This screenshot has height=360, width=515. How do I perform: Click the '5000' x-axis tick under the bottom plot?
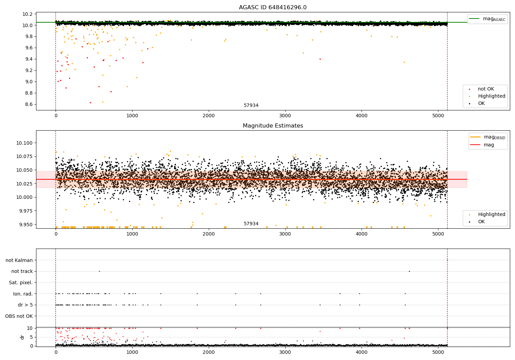click(x=438, y=352)
